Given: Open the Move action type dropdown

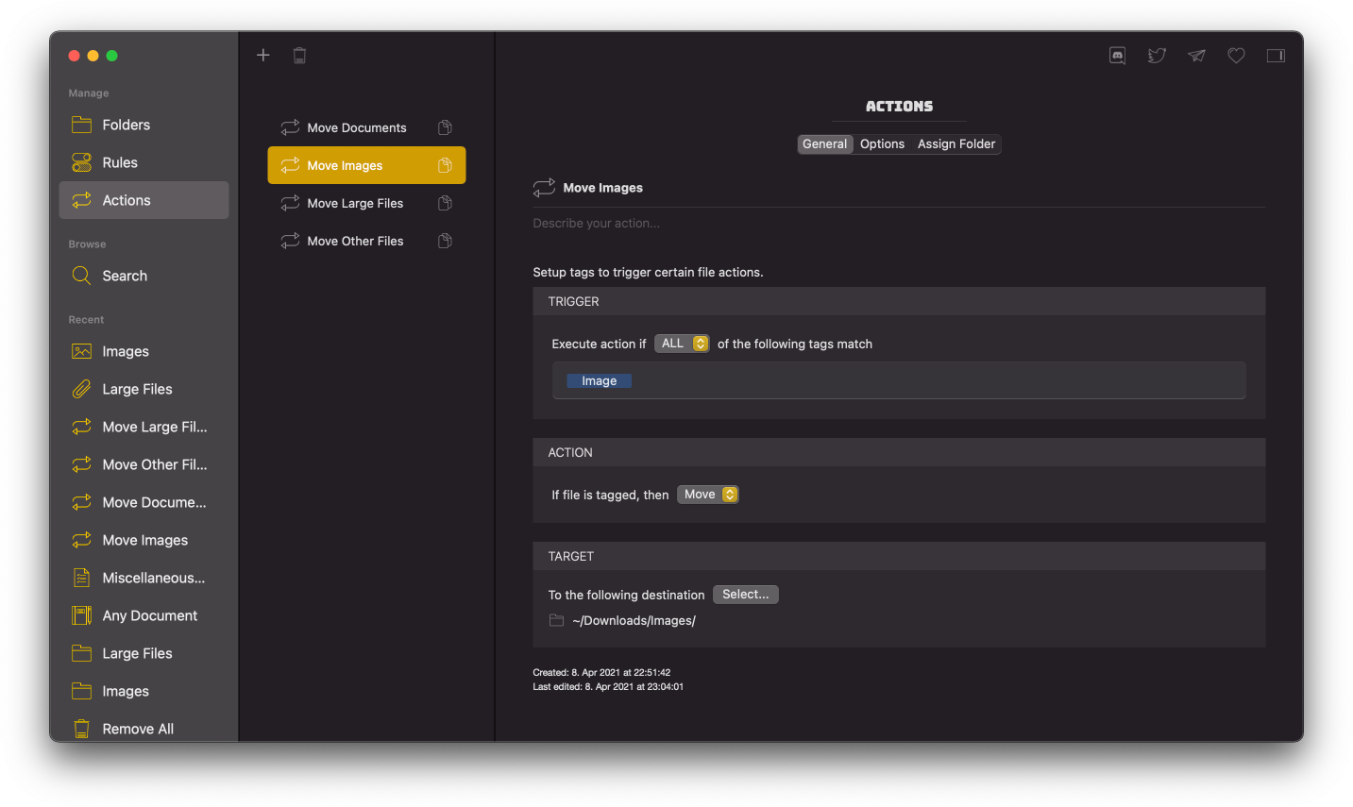Looking at the screenshot, I should point(708,495).
